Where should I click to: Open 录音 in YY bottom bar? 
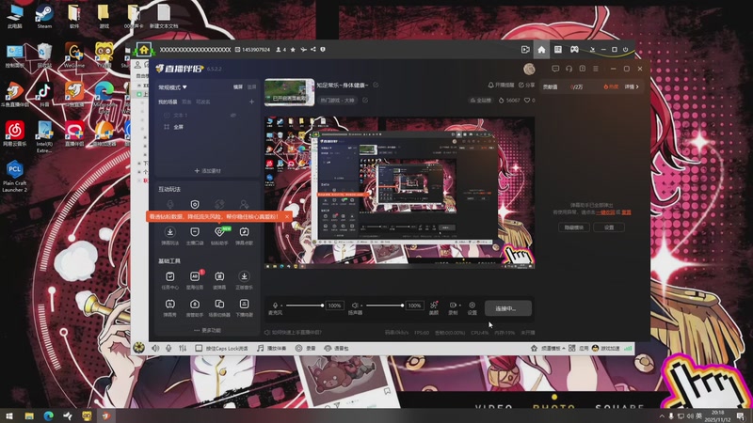pyautogui.click(x=305, y=348)
